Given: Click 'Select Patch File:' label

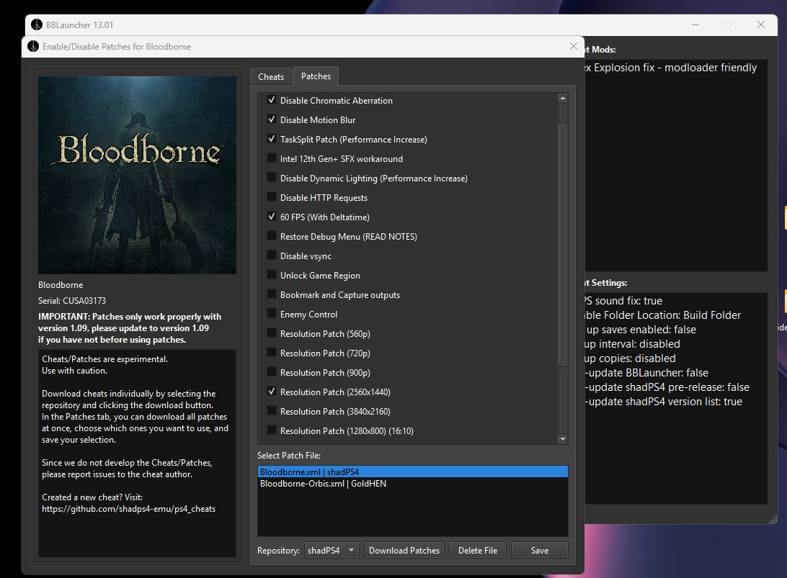Looking at the screenshot, I should 288,455.
